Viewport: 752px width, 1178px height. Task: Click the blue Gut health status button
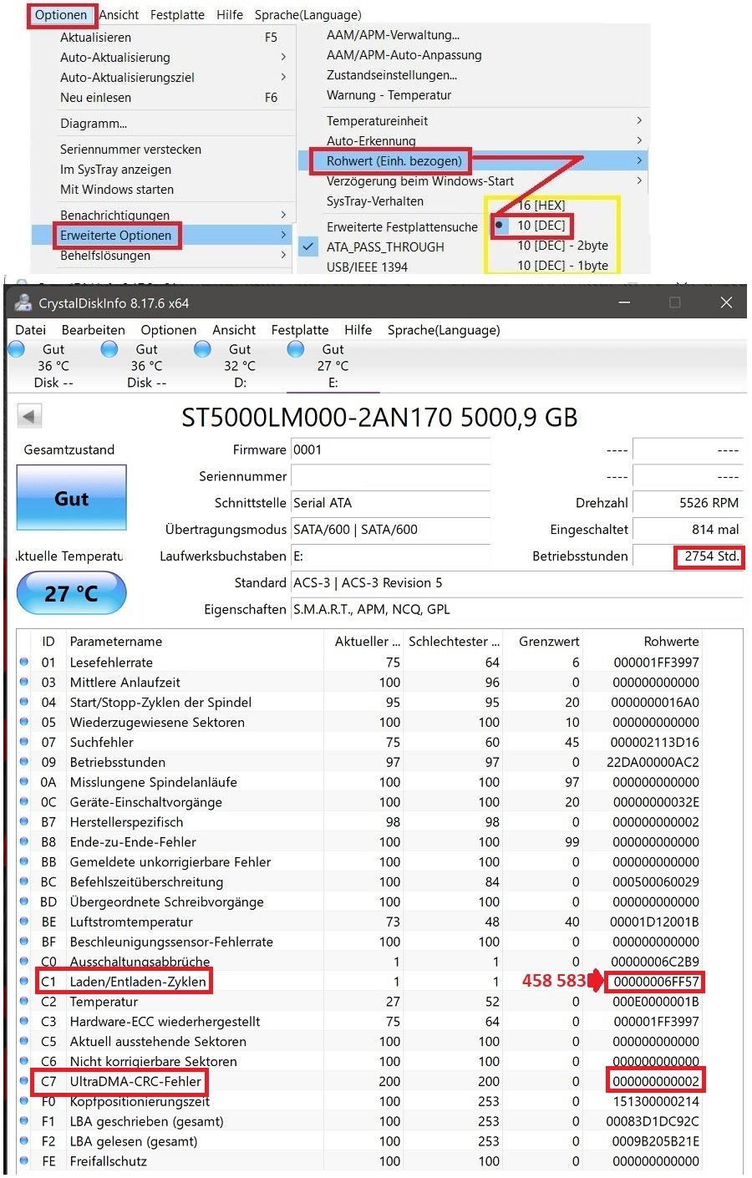point(72,499)
